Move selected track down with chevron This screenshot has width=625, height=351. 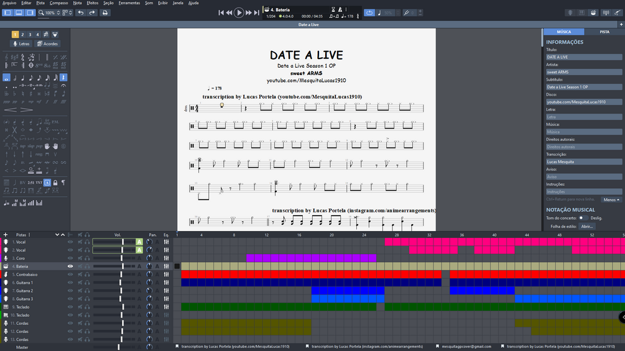57,235
